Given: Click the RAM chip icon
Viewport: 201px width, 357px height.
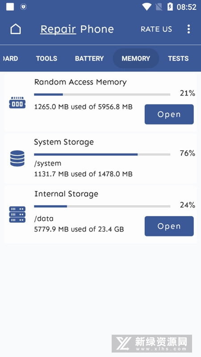Looking at the screenshot, I should 17,103.
